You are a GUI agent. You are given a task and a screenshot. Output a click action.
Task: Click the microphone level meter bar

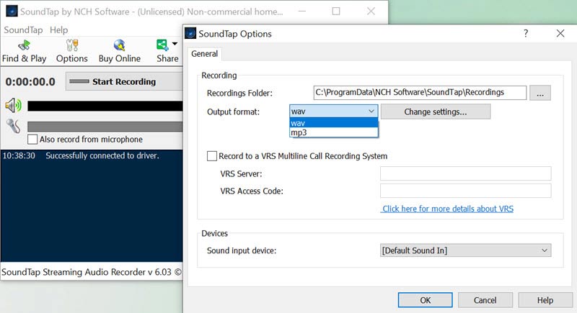[x=105, y=127]
